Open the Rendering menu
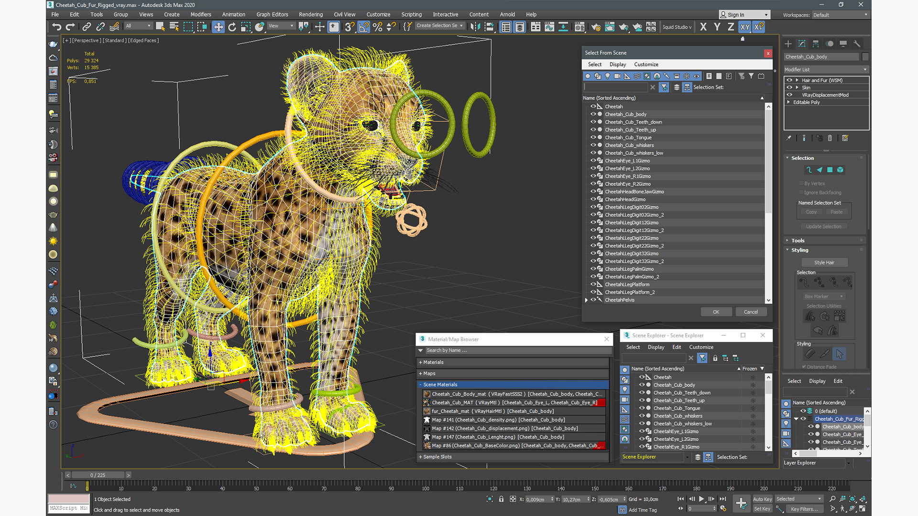The width and height of the screenshot is (918, 516). pyautogui.click(x=311, y=14)
